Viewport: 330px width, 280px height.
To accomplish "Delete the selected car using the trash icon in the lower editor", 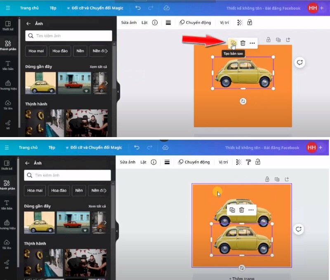I will point(242,210).
